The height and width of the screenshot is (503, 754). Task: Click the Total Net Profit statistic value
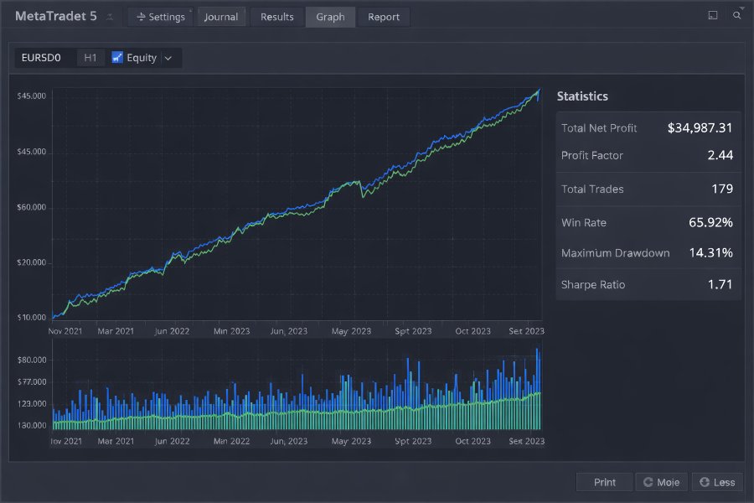(700, 127)
